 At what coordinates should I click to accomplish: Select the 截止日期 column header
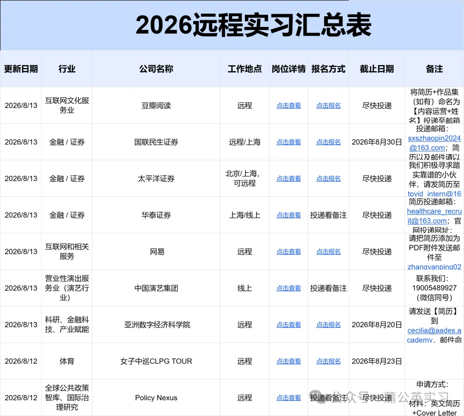click(377, 69)
